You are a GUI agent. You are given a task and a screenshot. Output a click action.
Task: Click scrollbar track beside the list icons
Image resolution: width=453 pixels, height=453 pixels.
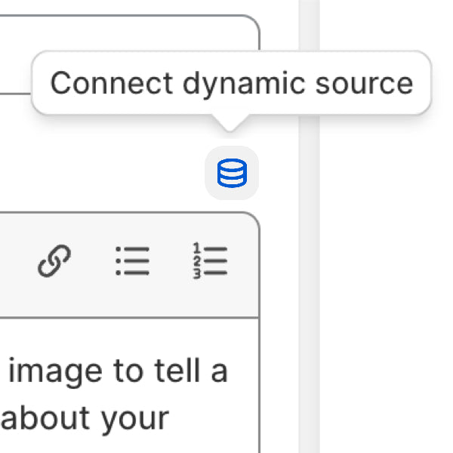pos(309,262)
